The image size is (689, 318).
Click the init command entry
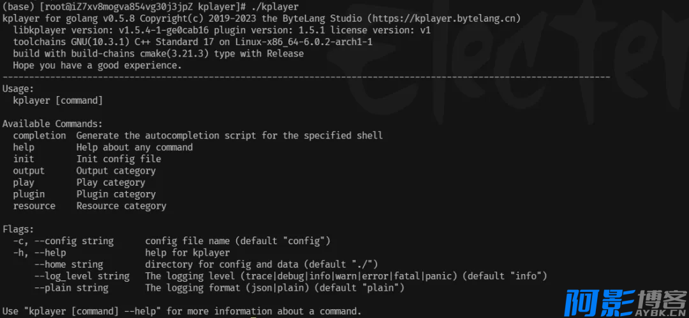(24, 159)
